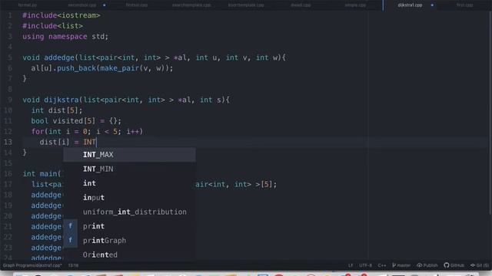The height and width of the screenshot is (276, 492).
Task: Click line number 5 in the gutter
Action: (x=10, y=58)
